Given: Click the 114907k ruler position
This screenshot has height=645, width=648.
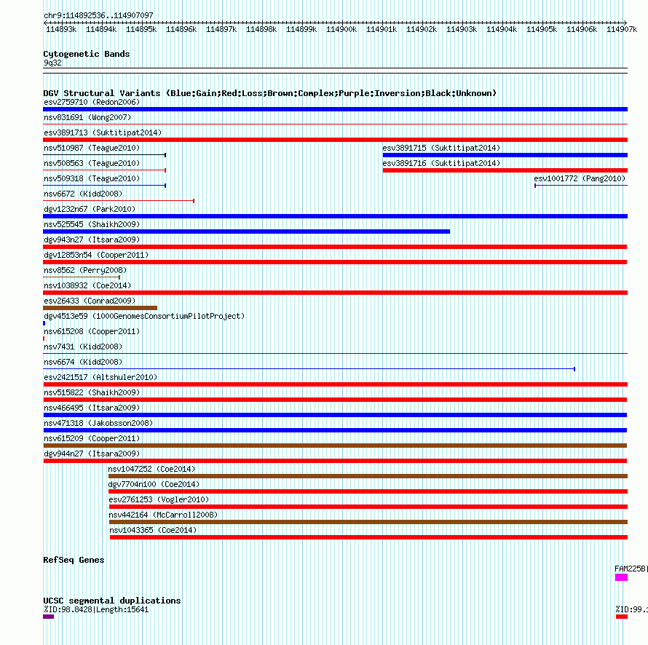Looking at the screenshot, I should click(x=622, y=29).
